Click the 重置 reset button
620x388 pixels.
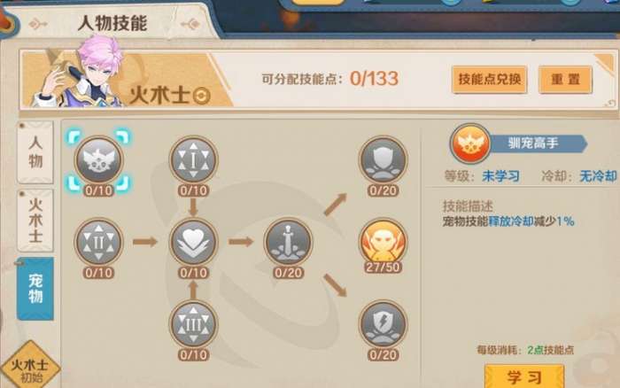565,80
